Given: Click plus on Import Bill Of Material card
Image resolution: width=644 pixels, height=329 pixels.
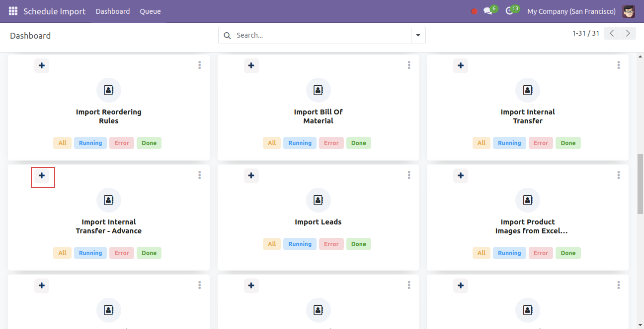Looking at the screenshot, I should [x=251, y=65].
